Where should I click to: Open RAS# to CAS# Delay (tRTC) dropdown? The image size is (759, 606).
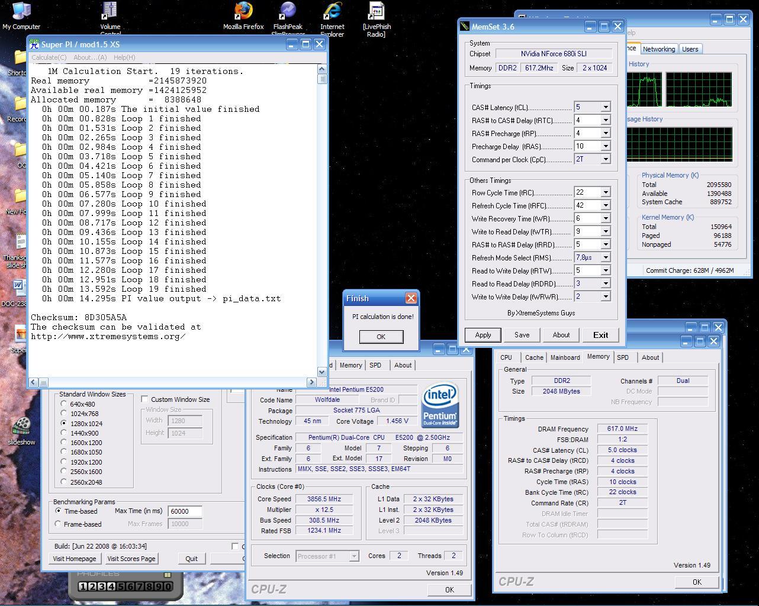[x=605, y=120]
